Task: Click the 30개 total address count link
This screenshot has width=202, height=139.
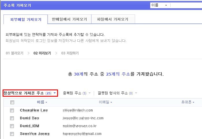Action: (x=78, y=74)
